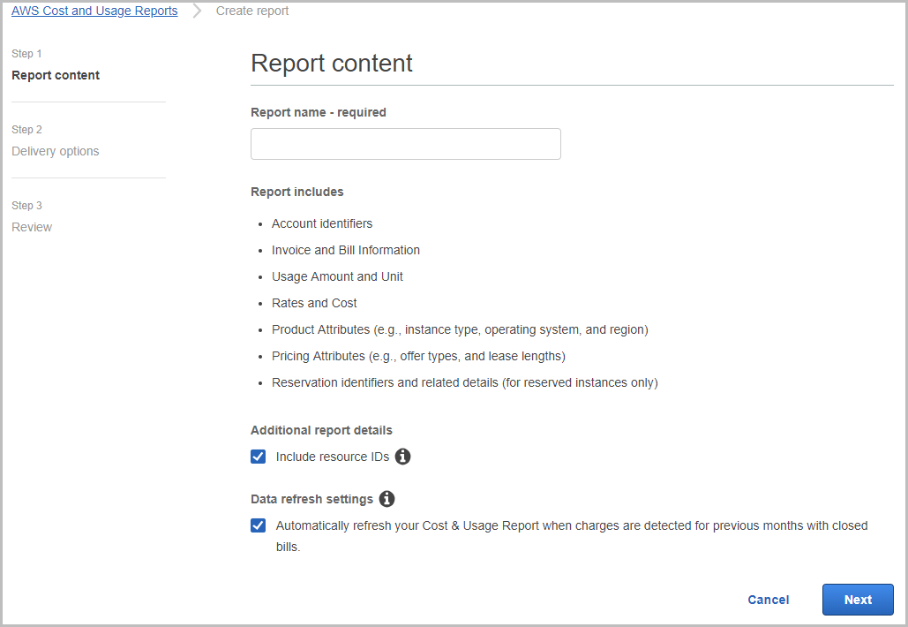Click the blue Next button
The width and height of the screenshot is (908, 627).
857,600
